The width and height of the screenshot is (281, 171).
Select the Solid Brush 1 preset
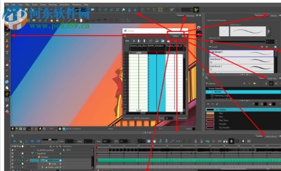(241, 53)
